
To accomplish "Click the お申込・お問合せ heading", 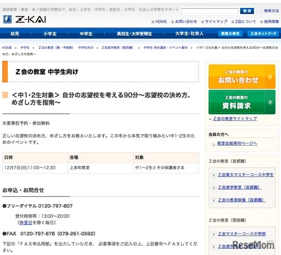I will pyautogui.click(x=23, y=190).
